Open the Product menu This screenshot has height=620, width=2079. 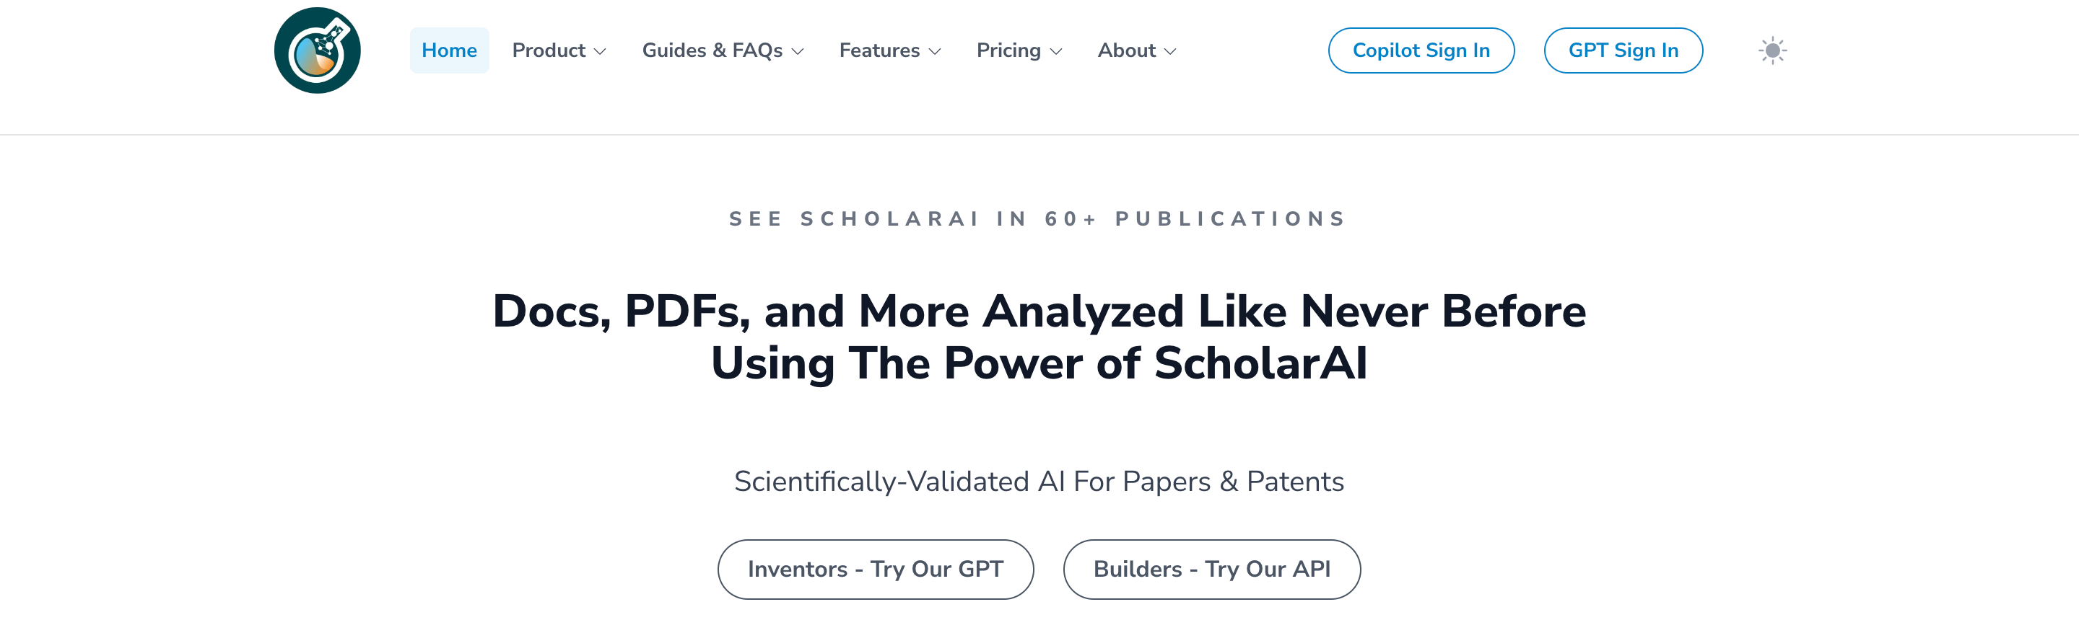pyautogui.click(x=549, y=50)
